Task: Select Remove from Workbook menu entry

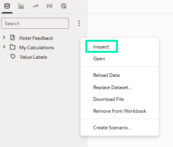Action: 120,111
